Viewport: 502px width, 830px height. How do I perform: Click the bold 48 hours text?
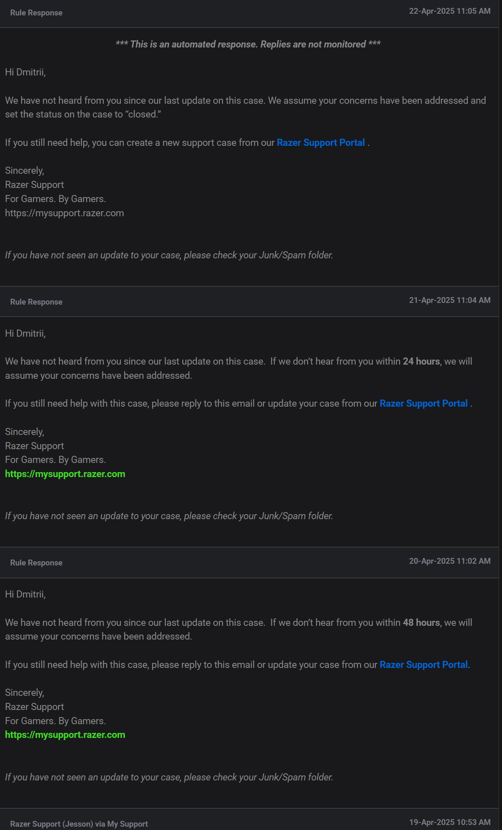tap(421, 622)
